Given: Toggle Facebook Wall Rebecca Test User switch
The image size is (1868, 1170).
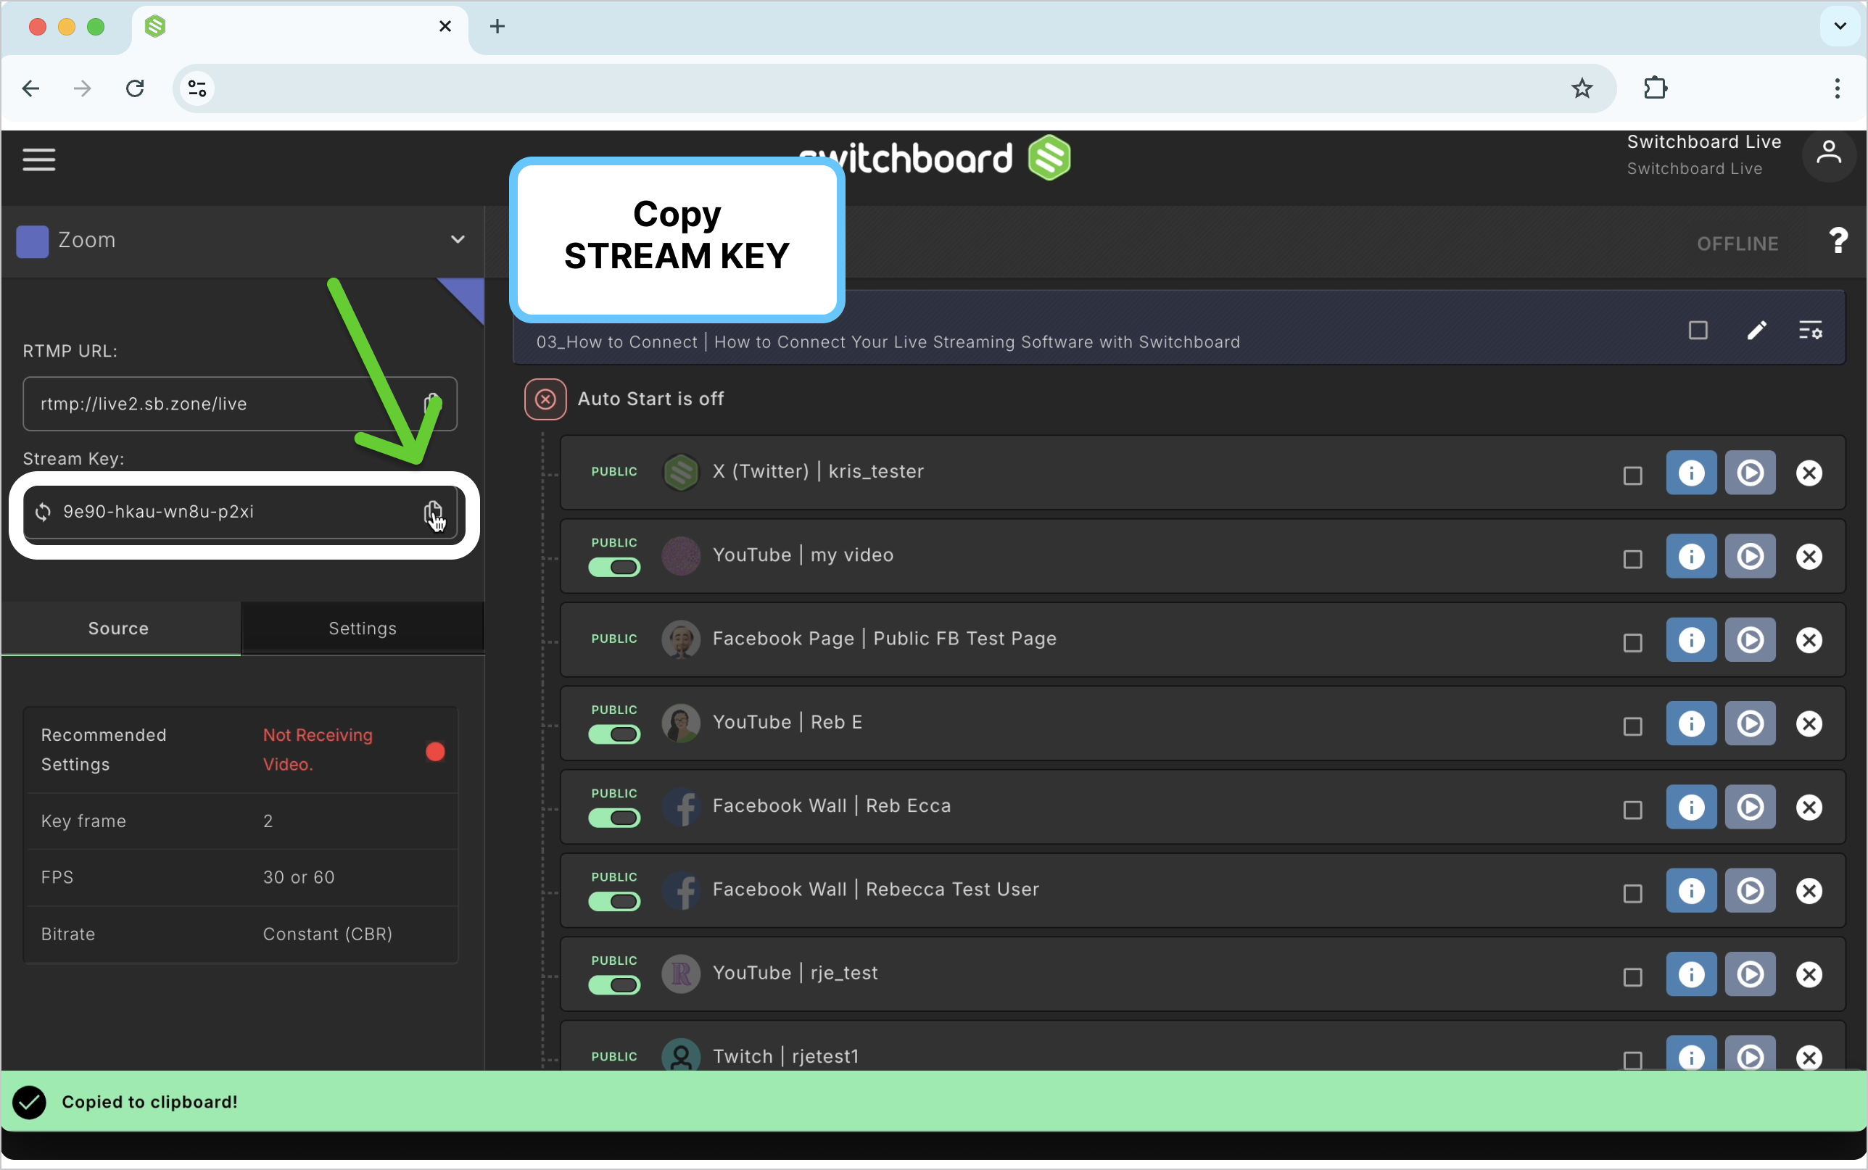Looking at the screenshot, I should tap(613, 902).
